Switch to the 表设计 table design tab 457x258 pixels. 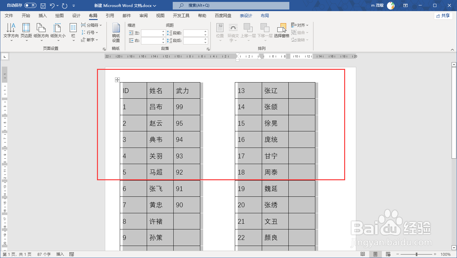click(x=246, y=15)
